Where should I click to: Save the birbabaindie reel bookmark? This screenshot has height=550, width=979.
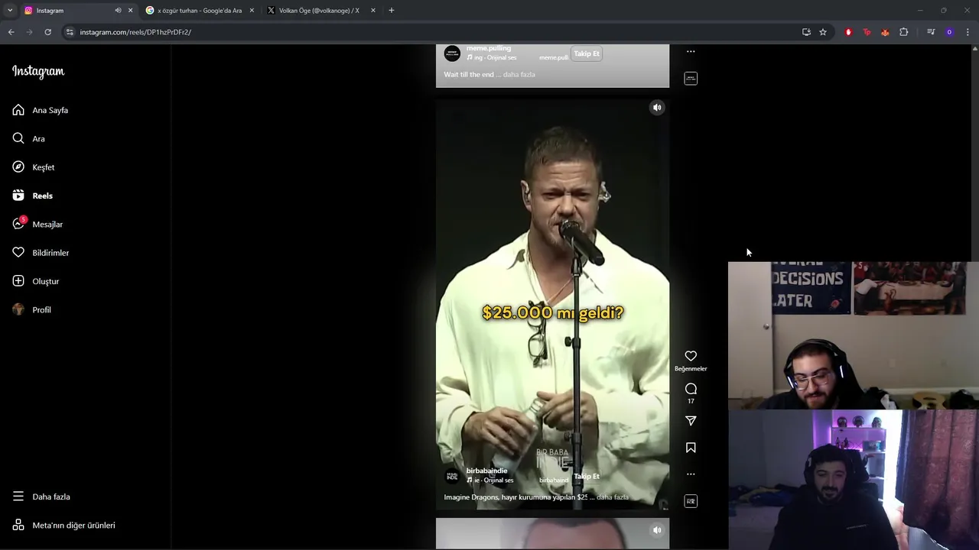coord(691,448)
